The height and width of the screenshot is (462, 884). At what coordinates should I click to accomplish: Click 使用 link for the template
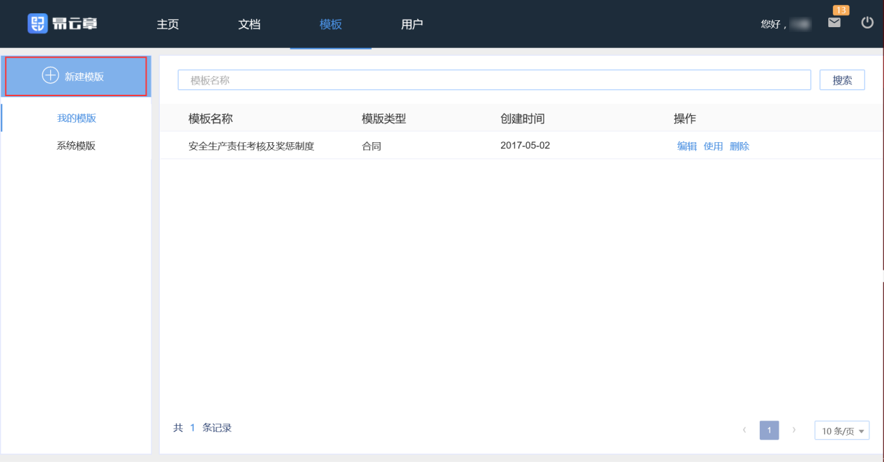(713, 146)
